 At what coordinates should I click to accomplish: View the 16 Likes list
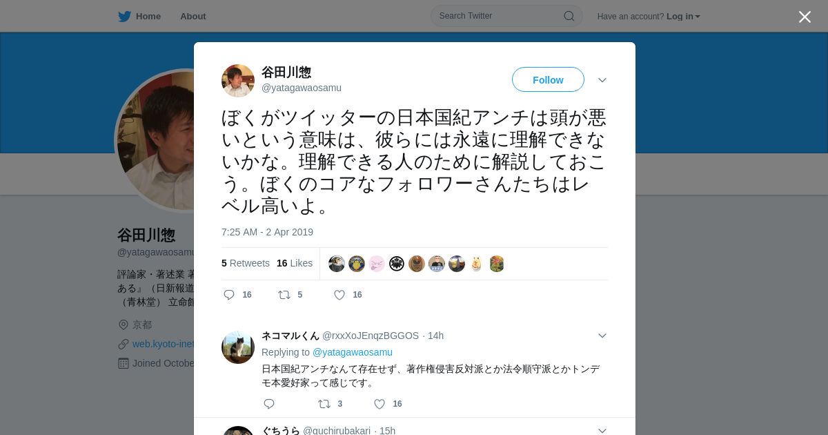point(295,263)
